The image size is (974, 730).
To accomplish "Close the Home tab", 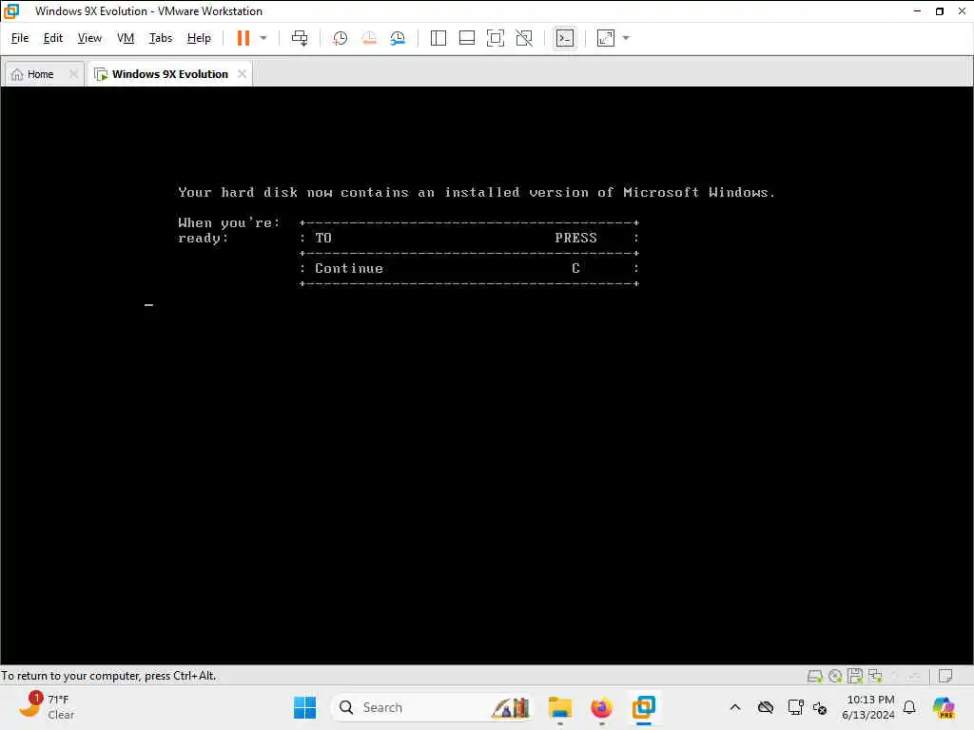I will (x=73, y=74).
